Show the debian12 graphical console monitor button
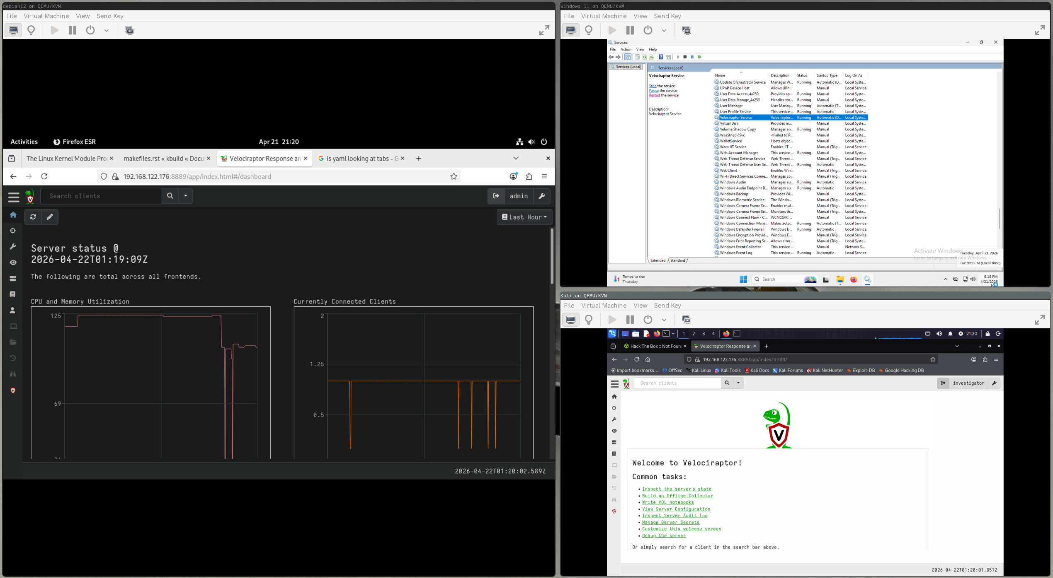The height and width of the screenshot is (578, 1053). (13, 30)
